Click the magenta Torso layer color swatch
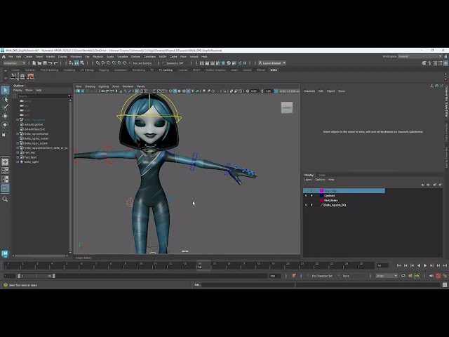 321,191
